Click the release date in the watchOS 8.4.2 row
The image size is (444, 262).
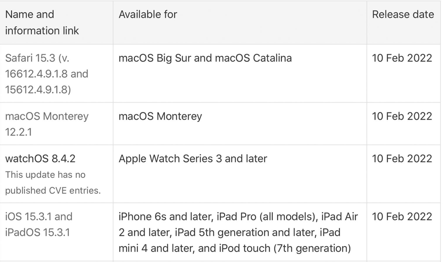[402, 159]
